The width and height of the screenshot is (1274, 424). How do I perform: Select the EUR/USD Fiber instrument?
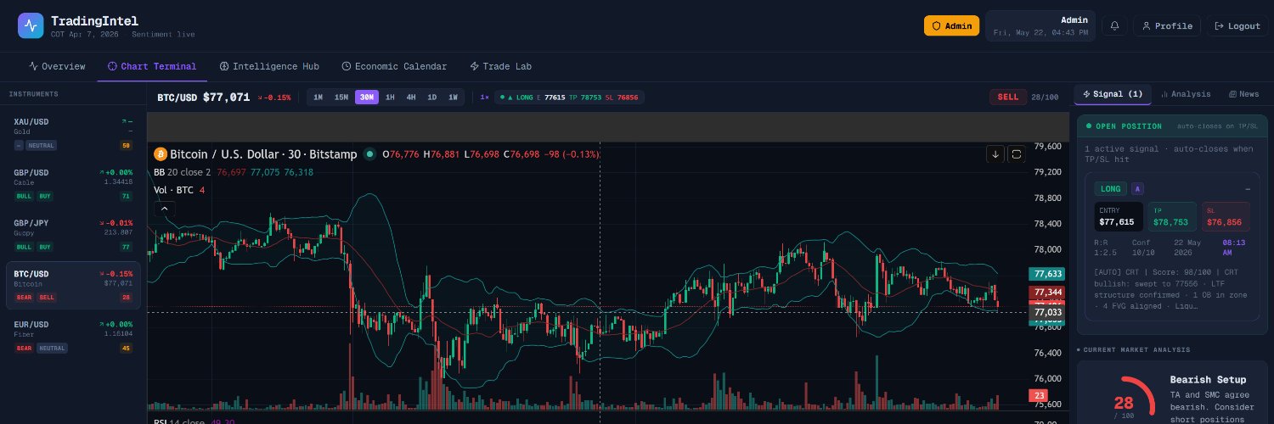[x=73, y=336]
